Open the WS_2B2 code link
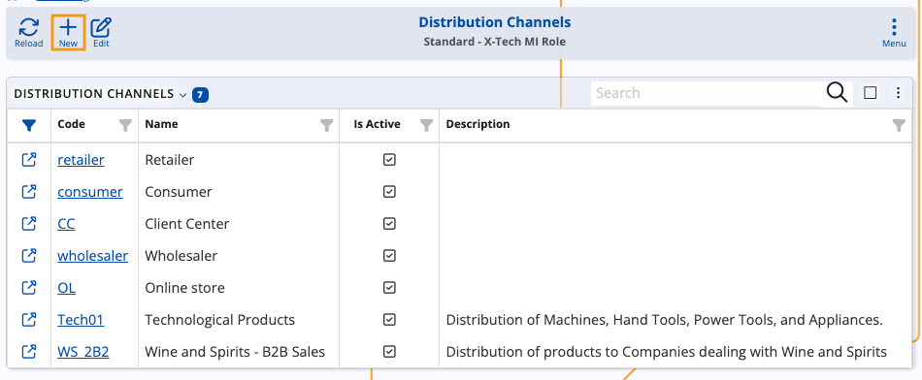Screen dimensions: 922x380 tap(82, 352)
